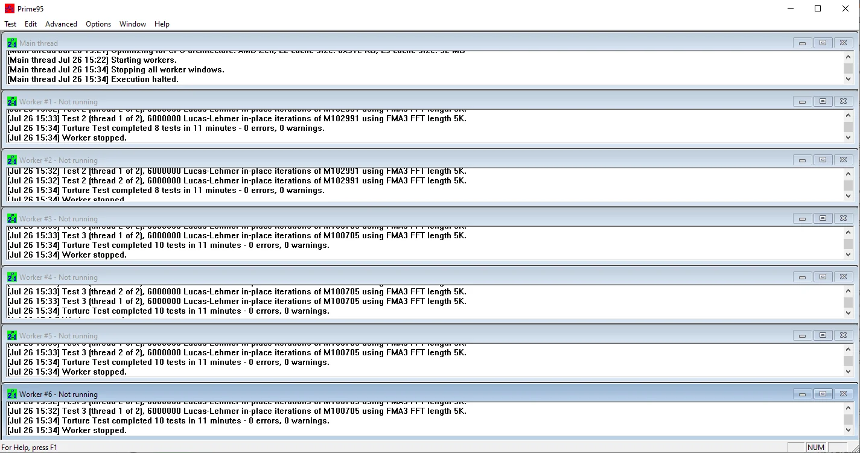
Task: Minimize the Worker #5 child window
Action: [802, 335]
